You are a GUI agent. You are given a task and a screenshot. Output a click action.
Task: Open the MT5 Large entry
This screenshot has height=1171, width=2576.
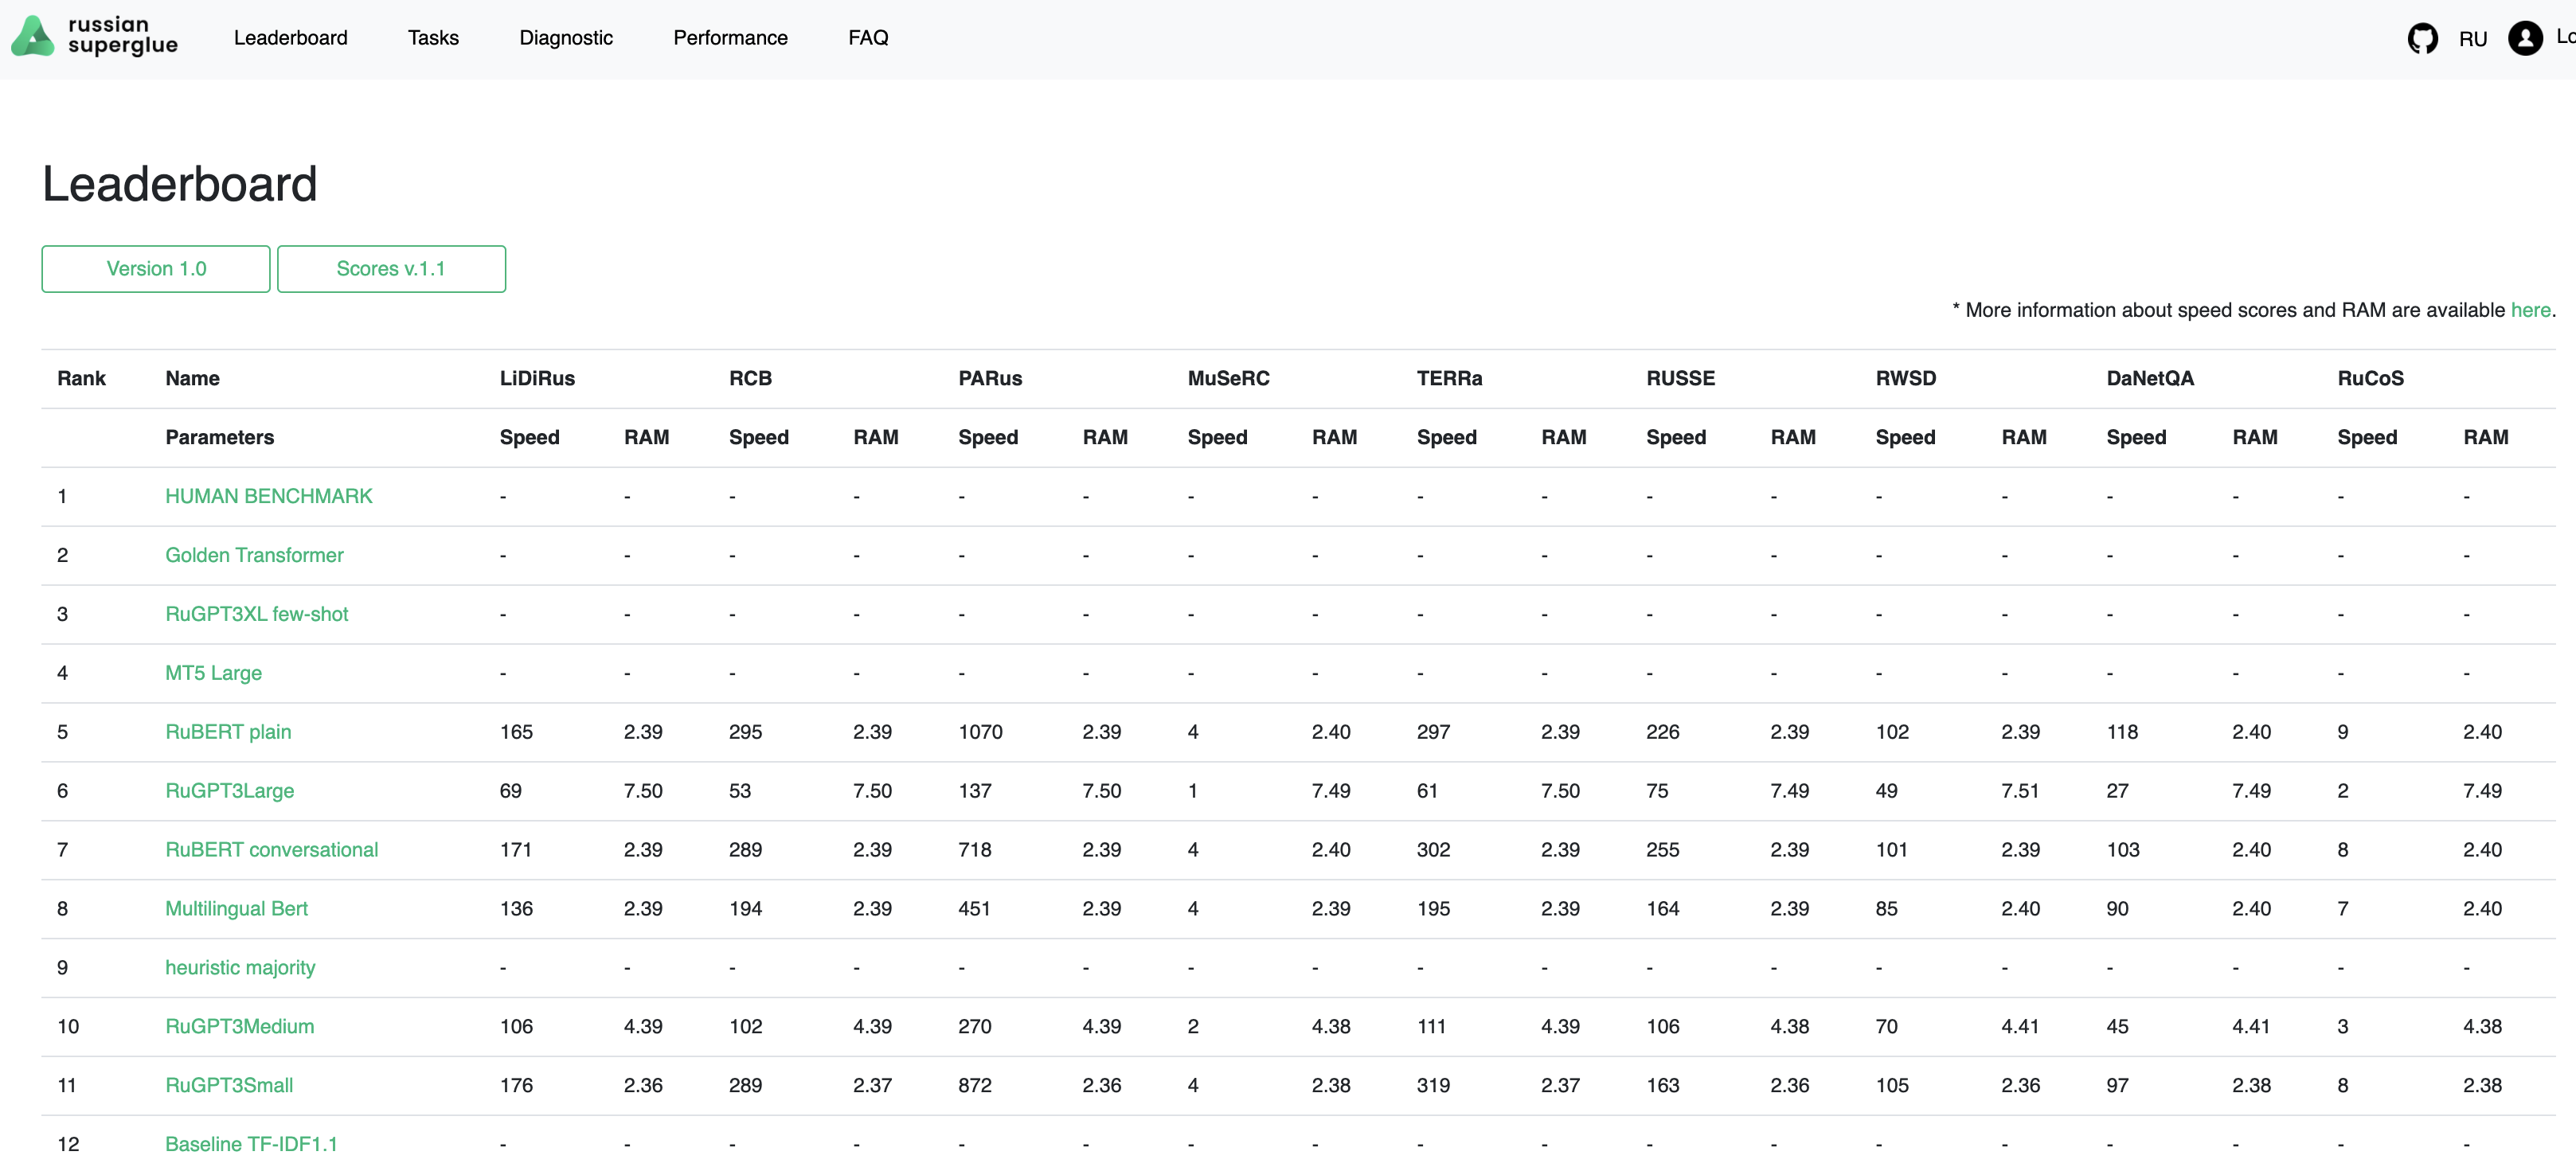coord(213,673)
